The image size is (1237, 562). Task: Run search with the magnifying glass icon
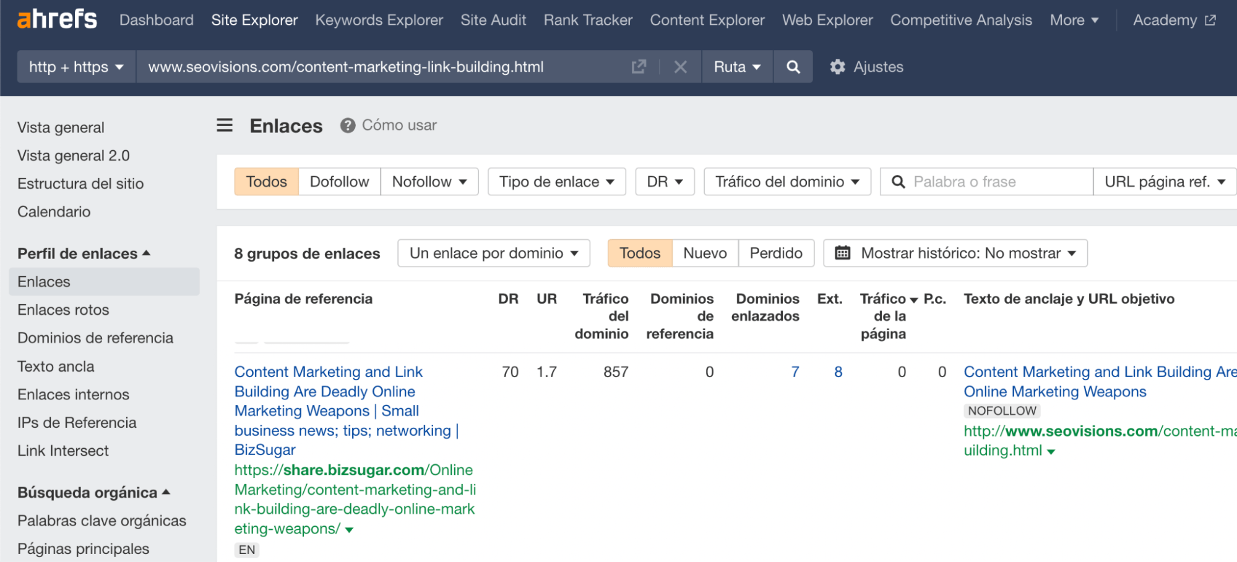(793, 67)
